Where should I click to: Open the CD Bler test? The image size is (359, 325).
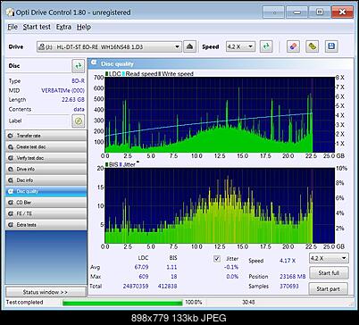coord(46,203)
